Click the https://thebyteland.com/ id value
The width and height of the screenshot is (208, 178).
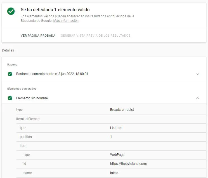point(128,164)
